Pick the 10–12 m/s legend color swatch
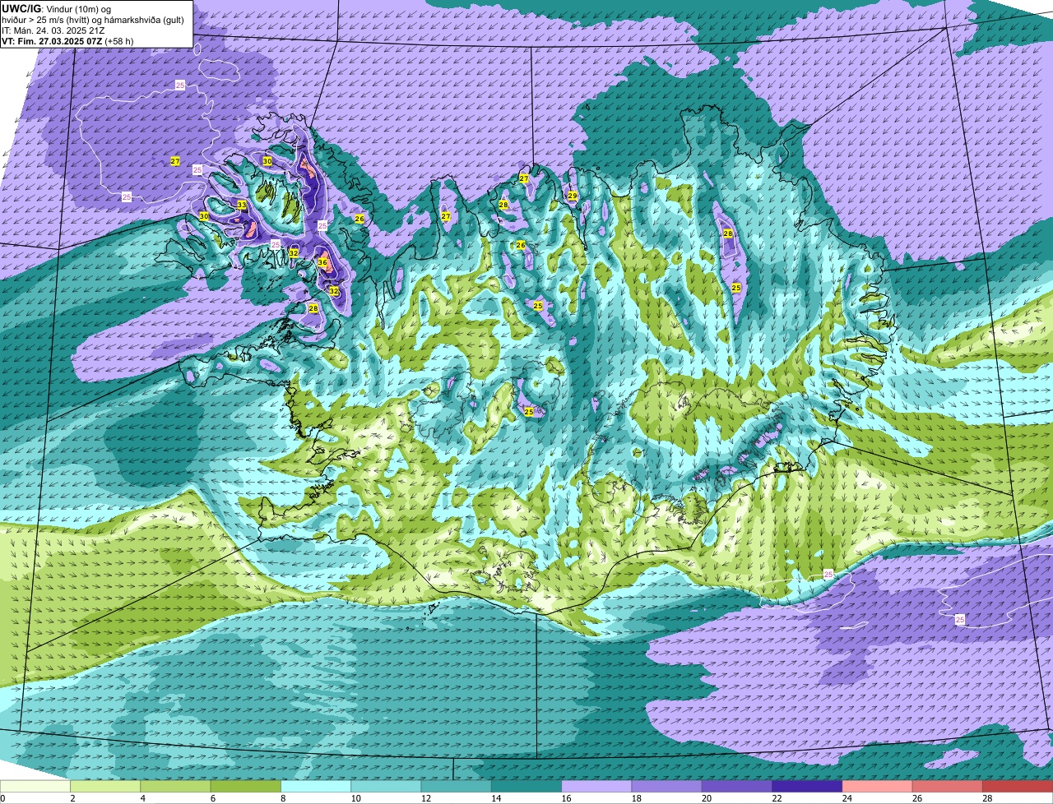 [x=386, y=786]
